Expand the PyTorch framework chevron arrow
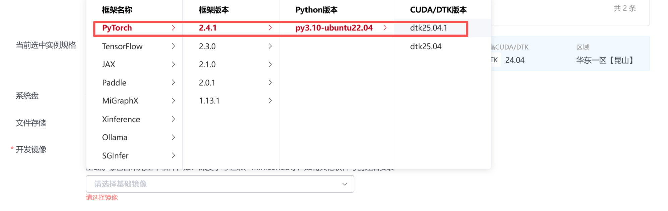 pyautogui.click(x=173, y=28)
